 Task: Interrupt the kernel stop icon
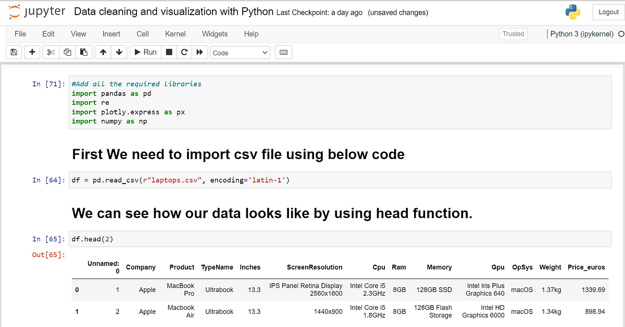point(169,52)
